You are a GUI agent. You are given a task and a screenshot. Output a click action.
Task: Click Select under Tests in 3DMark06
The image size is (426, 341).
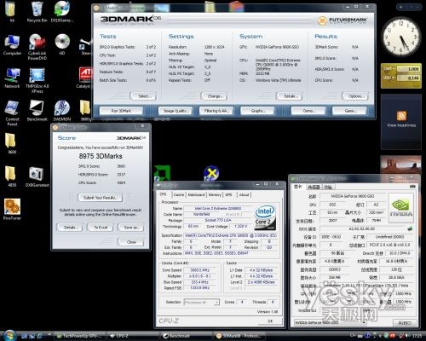[x=143, y=96]
